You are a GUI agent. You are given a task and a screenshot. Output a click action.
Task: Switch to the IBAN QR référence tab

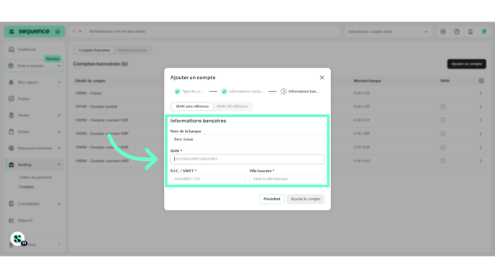click(x=232, y=106)
